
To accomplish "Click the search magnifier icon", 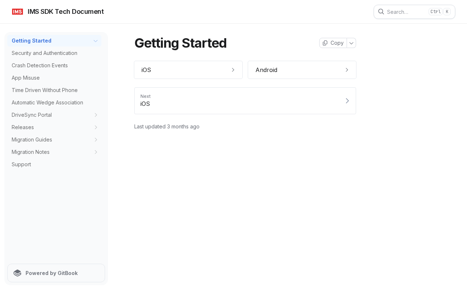I will click(381, 12).
